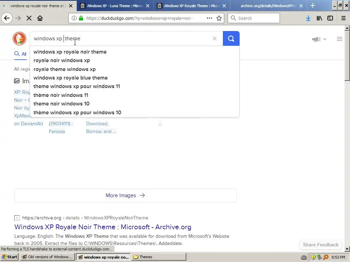Open the Downloads panel
The image size is (350, 262).
tap(308, 18)
